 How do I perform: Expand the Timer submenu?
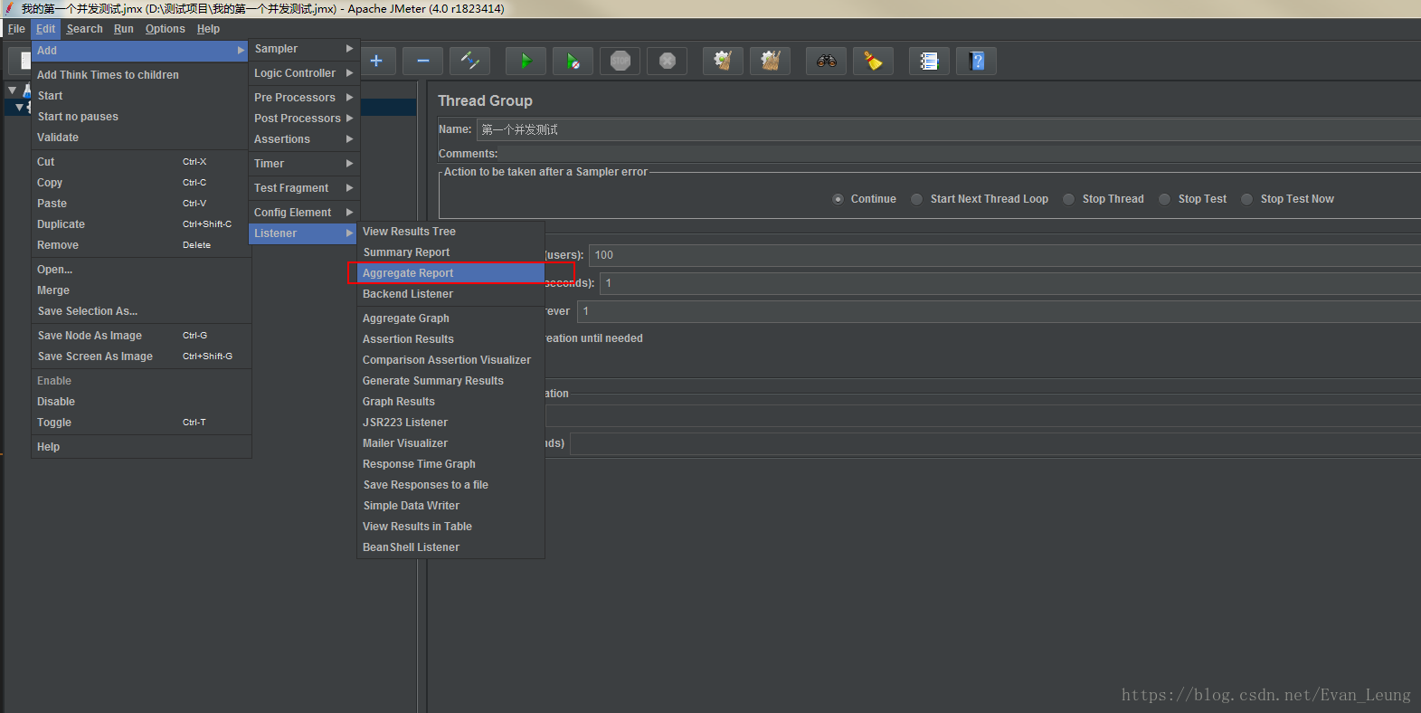click(x=304, y=164)
